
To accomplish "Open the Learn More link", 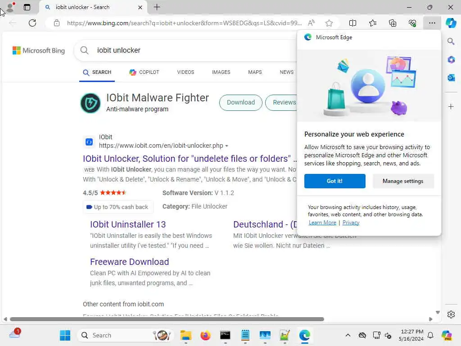I will coord(322,223).
